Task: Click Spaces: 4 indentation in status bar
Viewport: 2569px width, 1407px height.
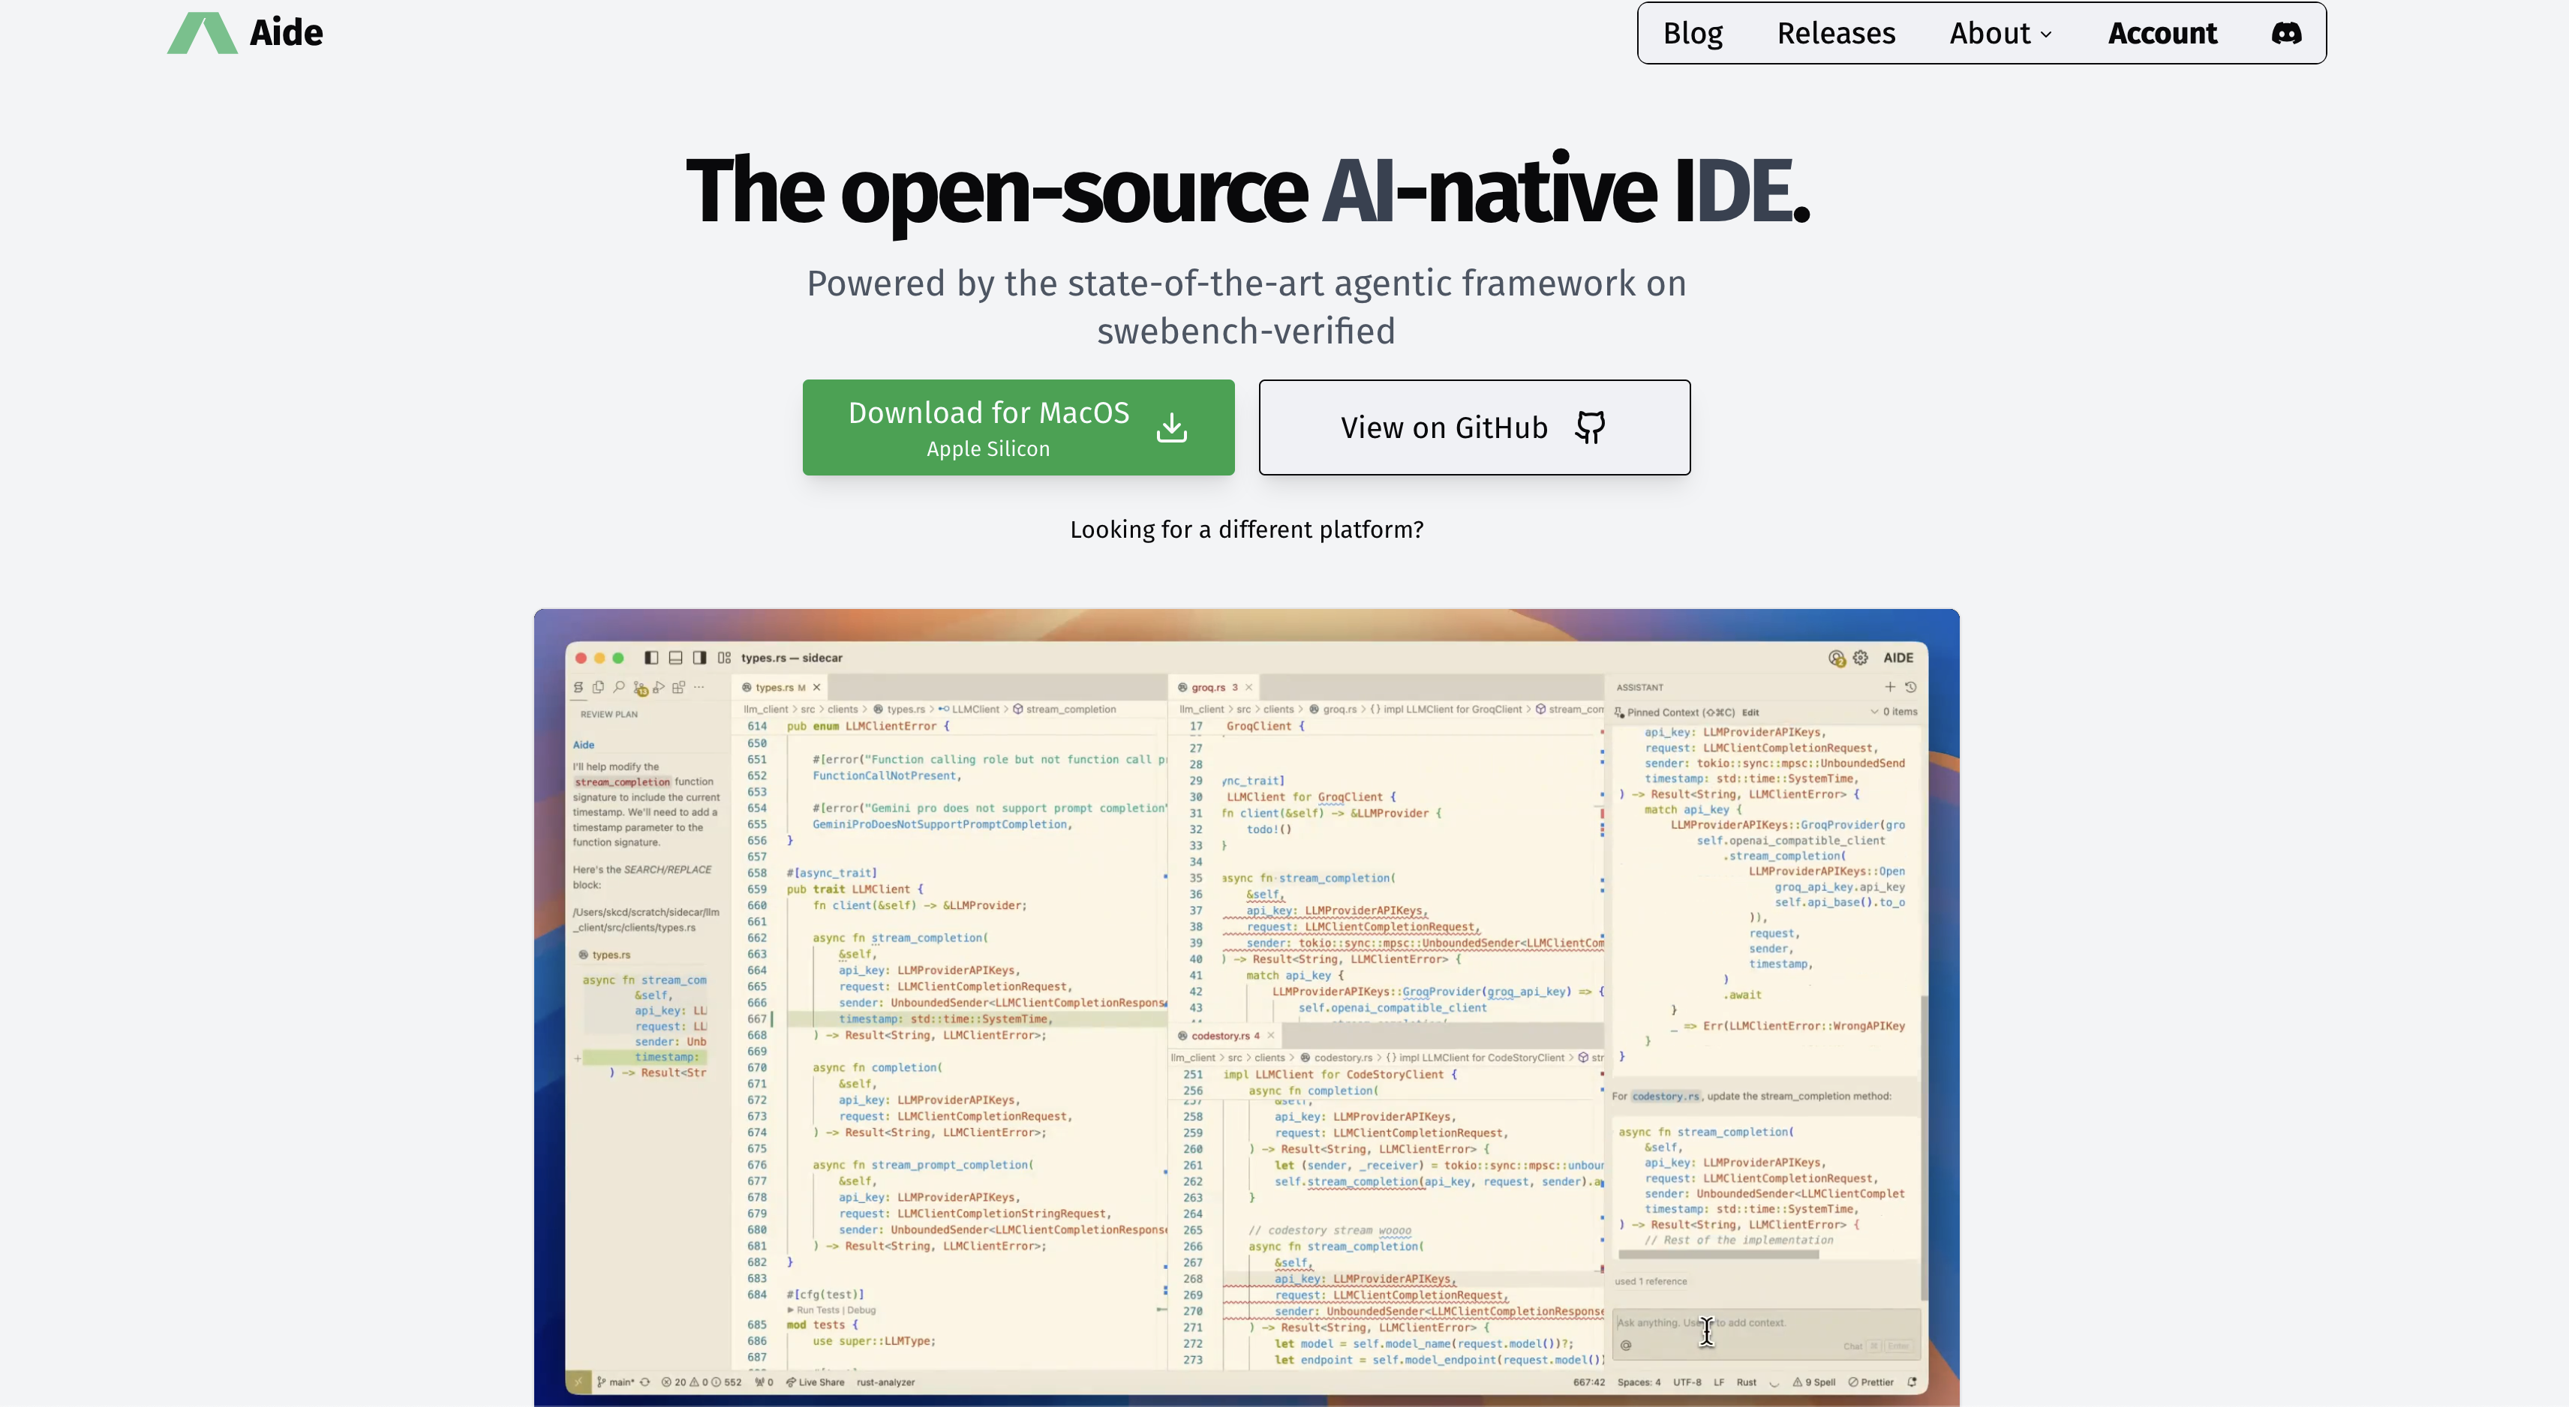Action: 1639,1382
